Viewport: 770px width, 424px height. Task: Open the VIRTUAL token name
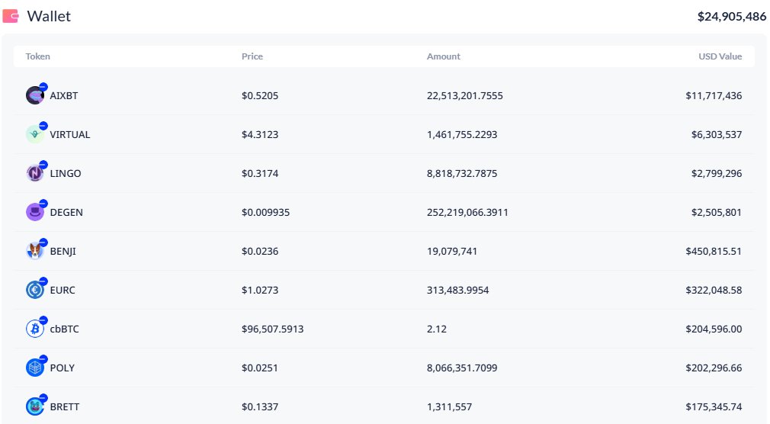69,135
